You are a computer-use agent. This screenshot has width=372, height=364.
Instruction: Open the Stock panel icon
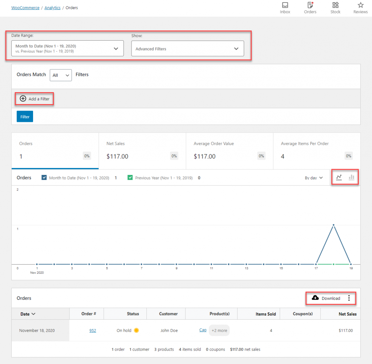click(x=335, y=5)
